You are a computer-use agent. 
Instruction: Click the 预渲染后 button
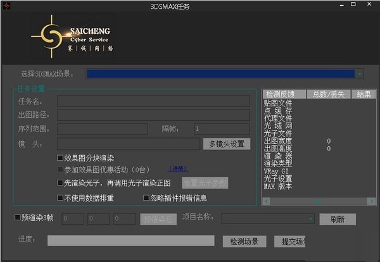click(x=158, y=219)
